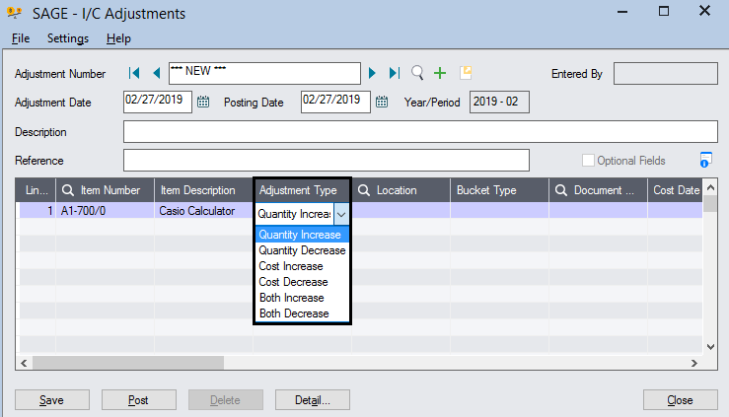Image resolution: width=729 pixels, height=417 pixels.
Task: Collapse the Adjustment Type dropdown arrow
Action: point(341,214)
